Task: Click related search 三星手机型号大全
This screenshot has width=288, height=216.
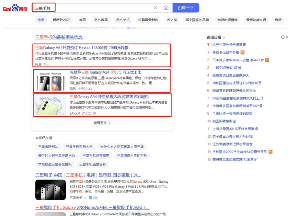Action: click(79, 147)
